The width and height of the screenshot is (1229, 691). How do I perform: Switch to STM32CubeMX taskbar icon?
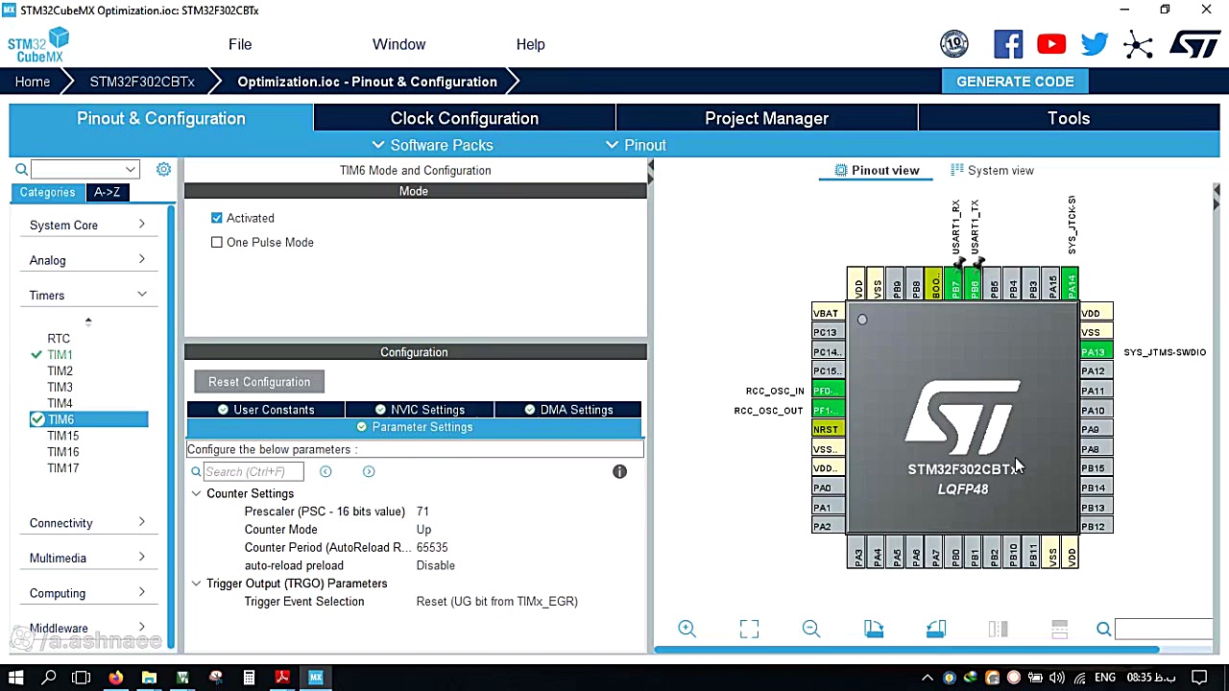[x=316, y=678]
